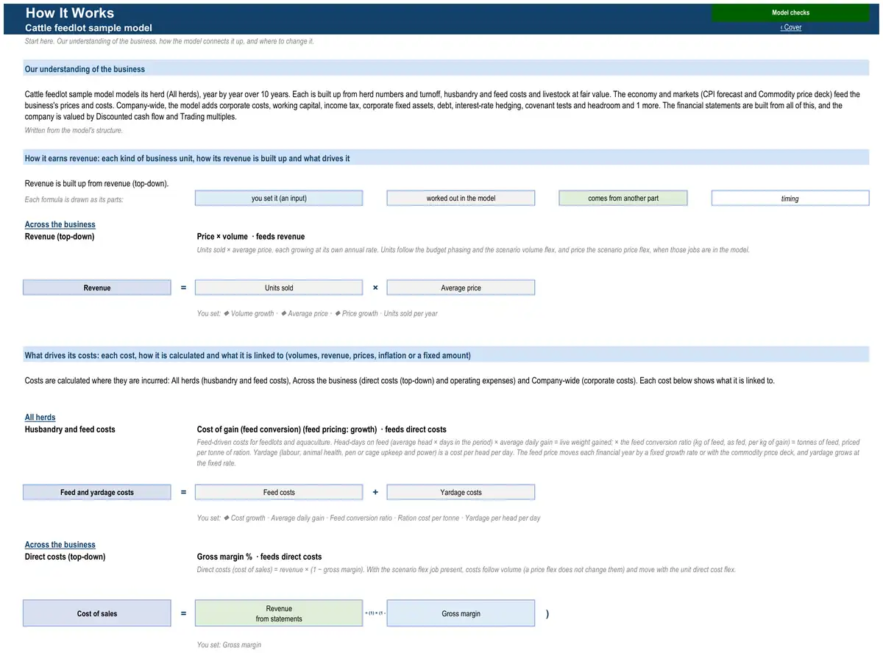Click the Revenue from statements box

[279, 613]
